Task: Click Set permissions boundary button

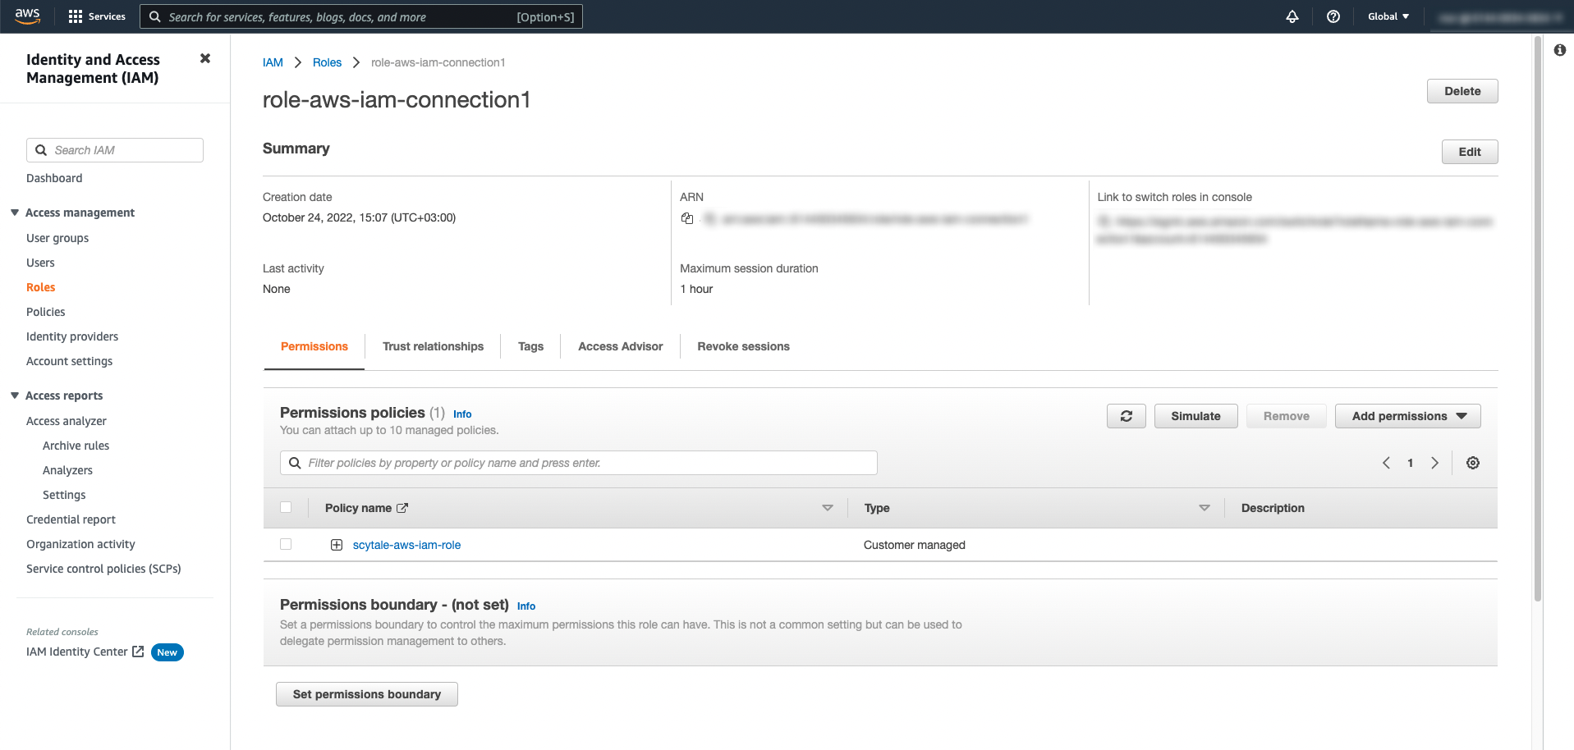Action: [367, 694]
